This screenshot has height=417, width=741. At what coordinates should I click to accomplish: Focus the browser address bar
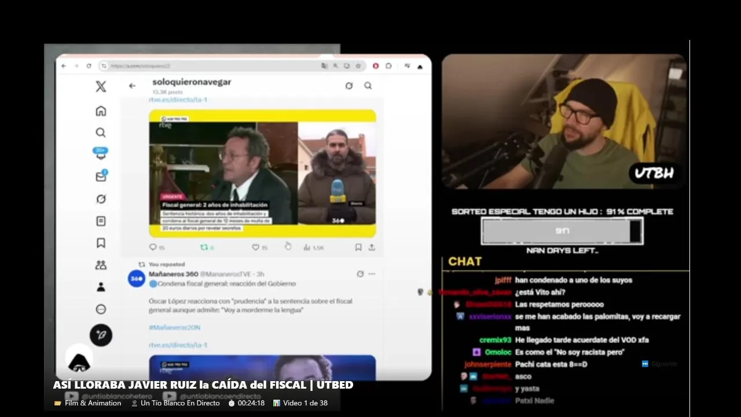[x=232, y=66]
